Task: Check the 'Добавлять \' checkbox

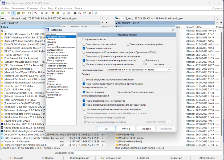Action: click(x=144, y=60)
